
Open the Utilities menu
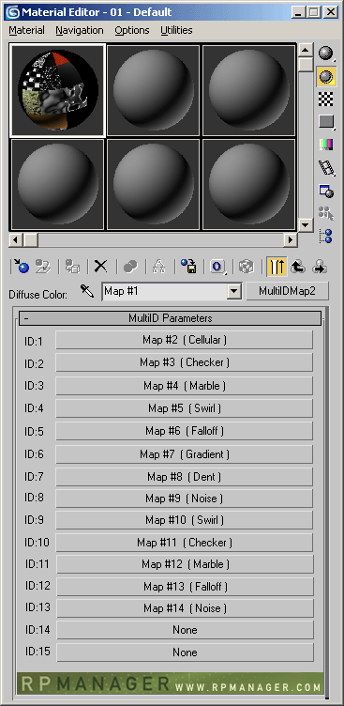tap(176, 30)
